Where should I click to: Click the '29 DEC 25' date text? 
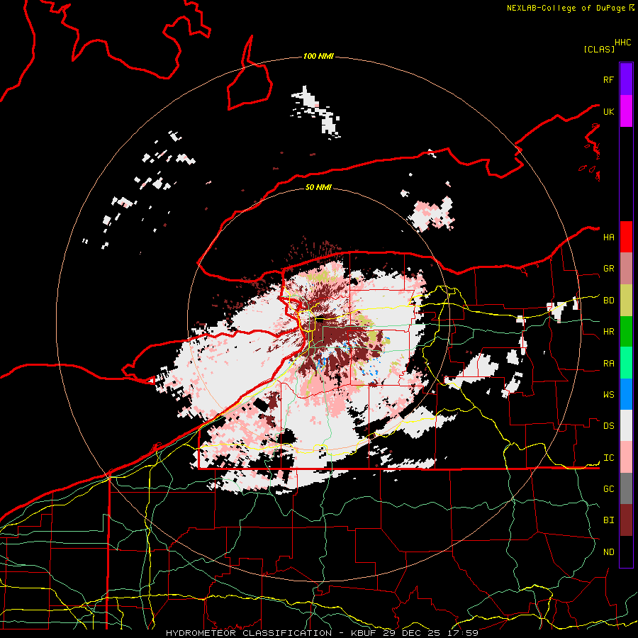click(411, 633)
